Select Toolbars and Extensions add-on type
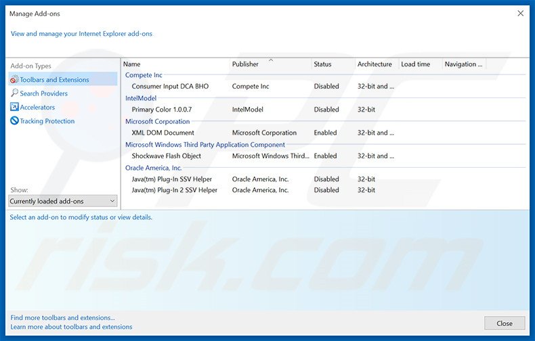This screenshot has height=341, width=535. [63, 79]
